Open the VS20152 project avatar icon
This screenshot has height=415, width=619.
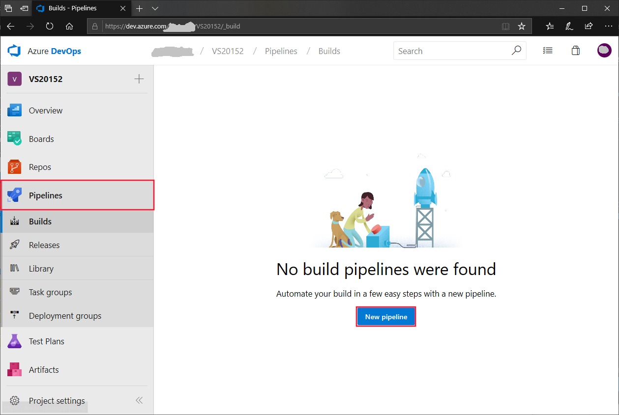click(14, 79)
